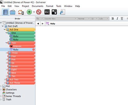Open the Courier New font dropdown
128x105 pixels.
[x=61, y=19]
